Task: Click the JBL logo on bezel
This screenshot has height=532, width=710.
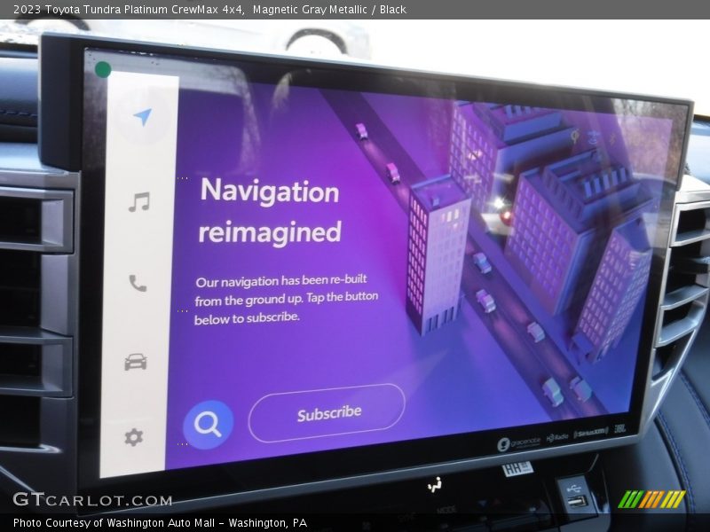Action: [619, 428]
